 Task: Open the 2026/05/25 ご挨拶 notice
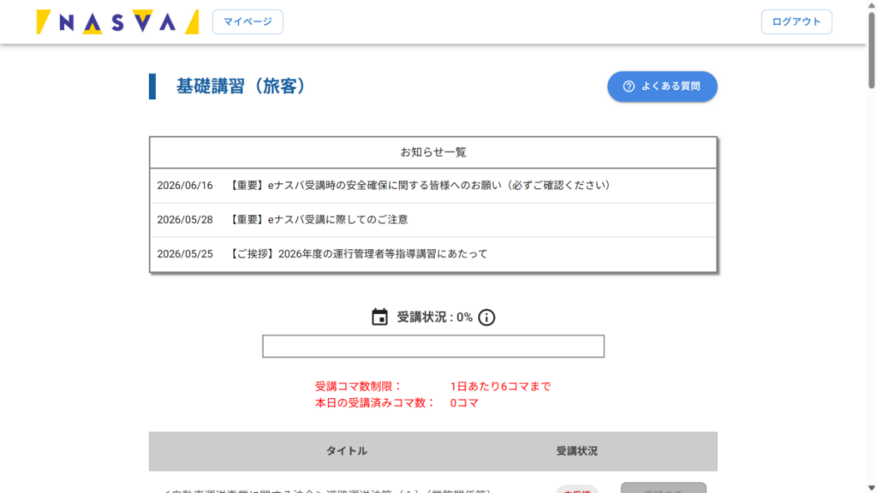(433, 254)
